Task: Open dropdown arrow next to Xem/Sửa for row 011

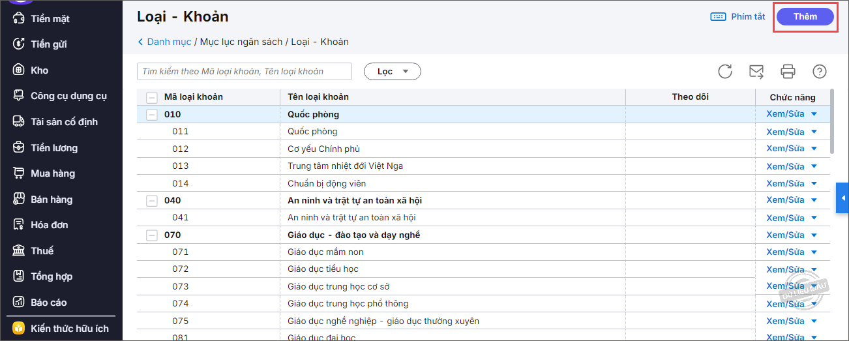Action: coord(814,132)
